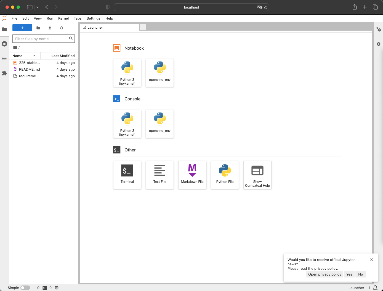Open privacy policy link in notification
The image size is (383, 291).
[x=325, y=274]
